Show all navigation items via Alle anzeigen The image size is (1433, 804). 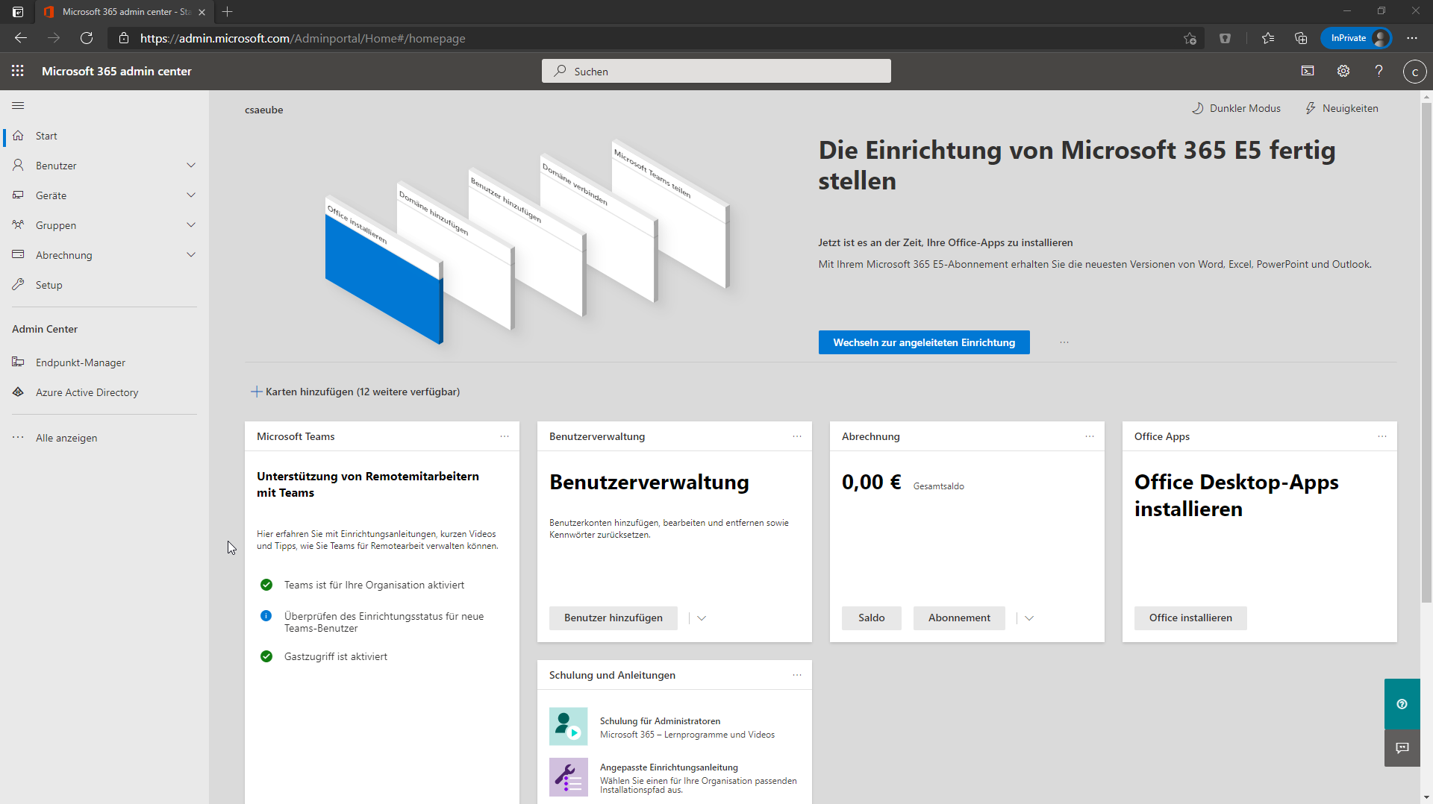pyautogui.click(x=104, y=438)
